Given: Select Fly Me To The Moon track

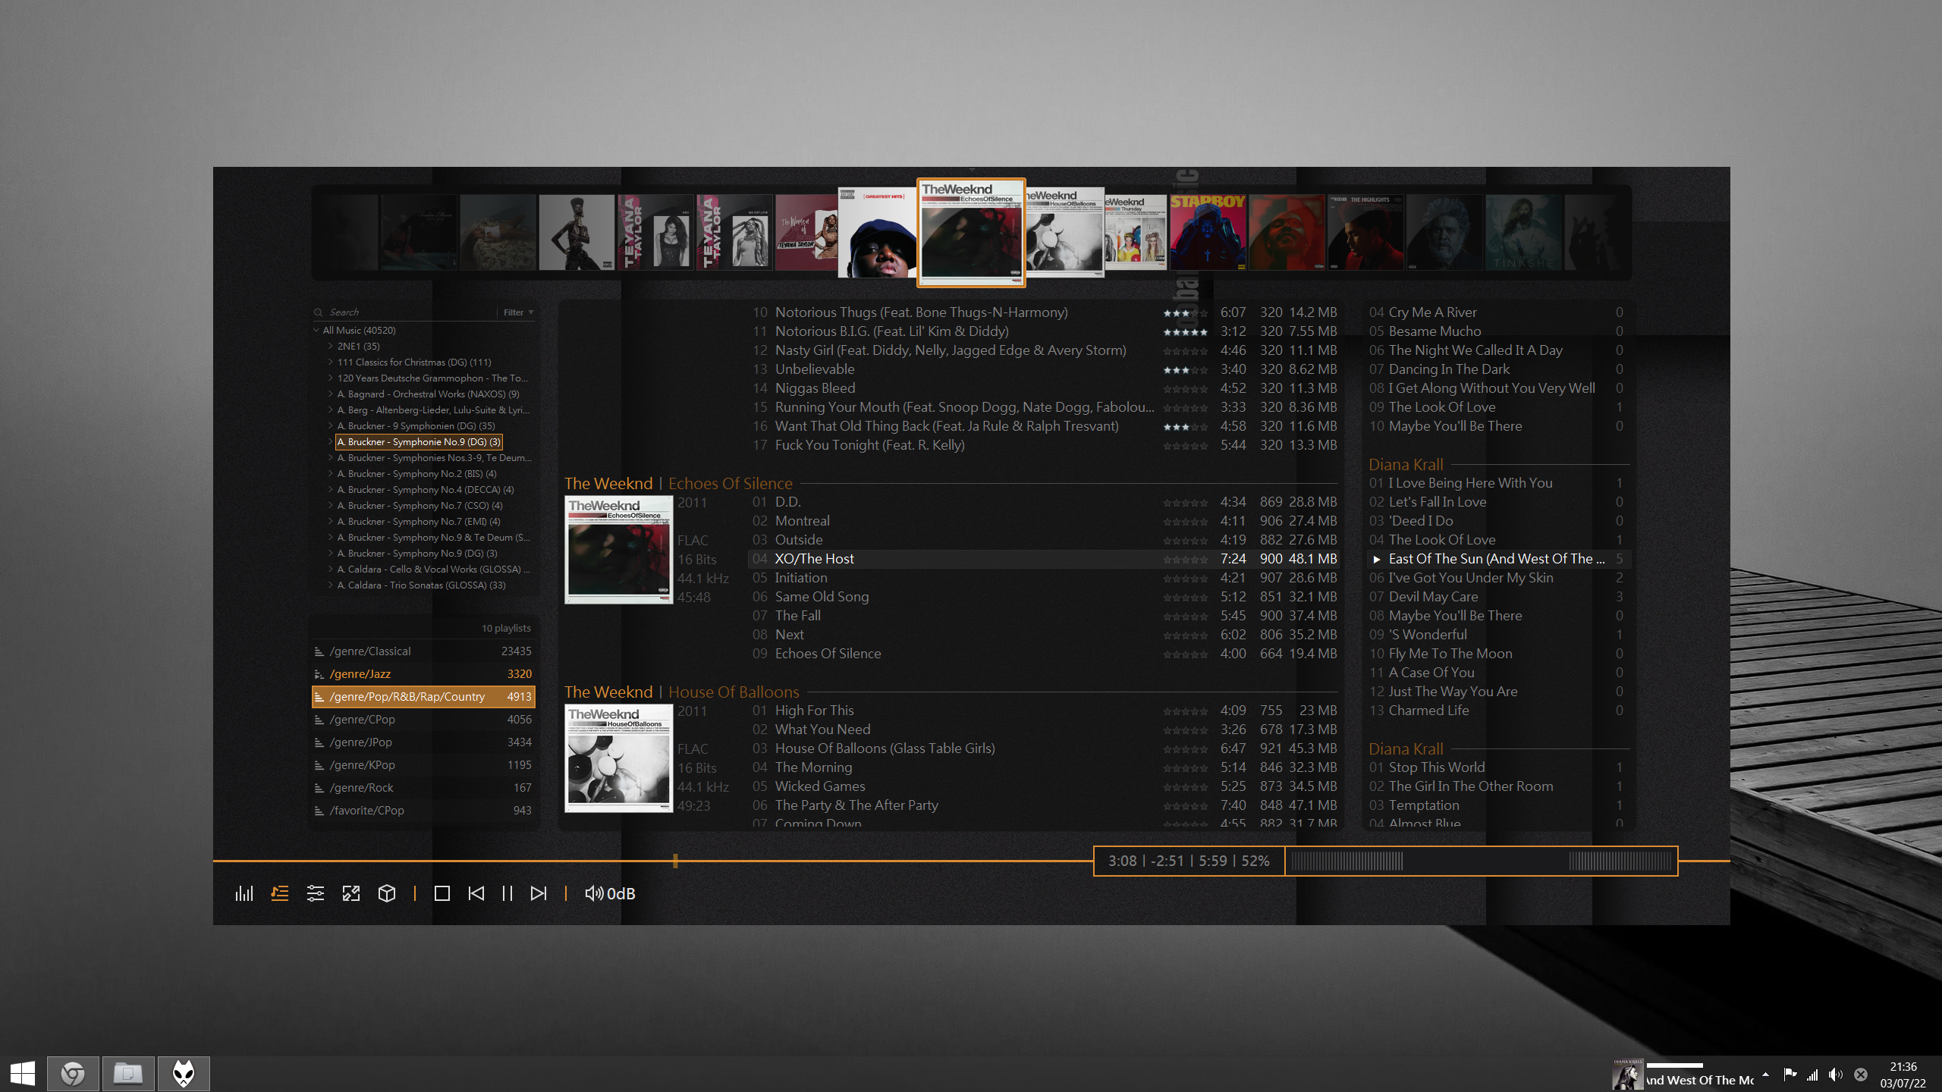Looking at the screenshot, I should coord(1497,654).
